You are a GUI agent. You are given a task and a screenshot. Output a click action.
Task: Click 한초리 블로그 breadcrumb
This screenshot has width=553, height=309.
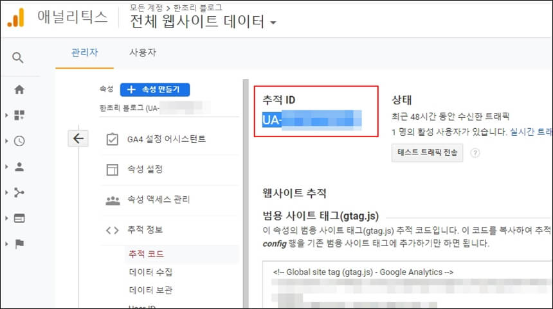[x=197, y=8]
